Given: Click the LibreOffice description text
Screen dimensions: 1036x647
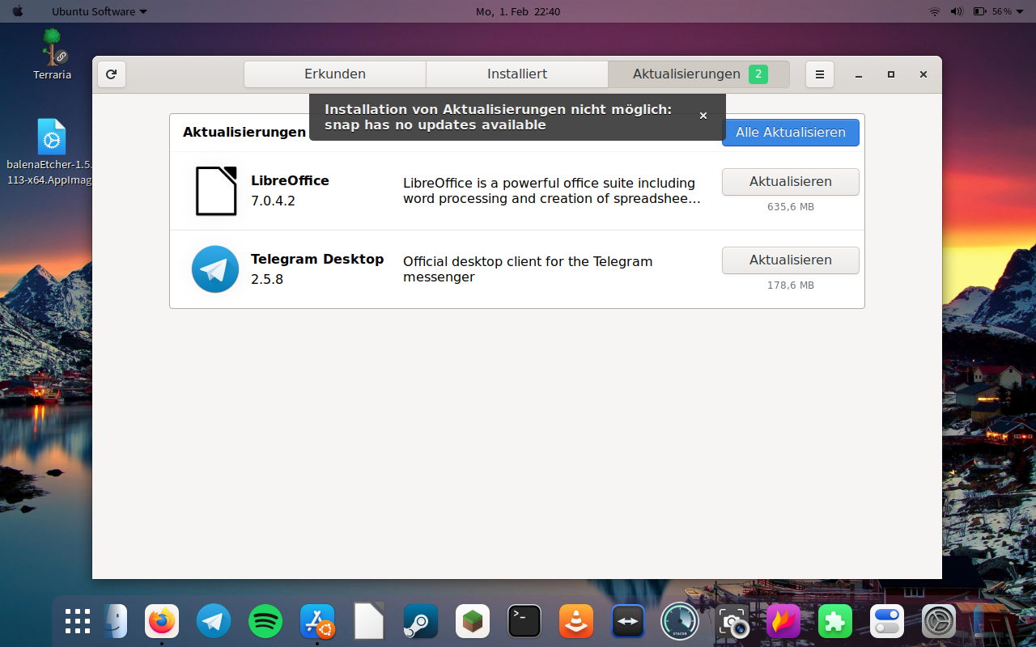Looking at the screenshot, I should (x=552, y=191).
